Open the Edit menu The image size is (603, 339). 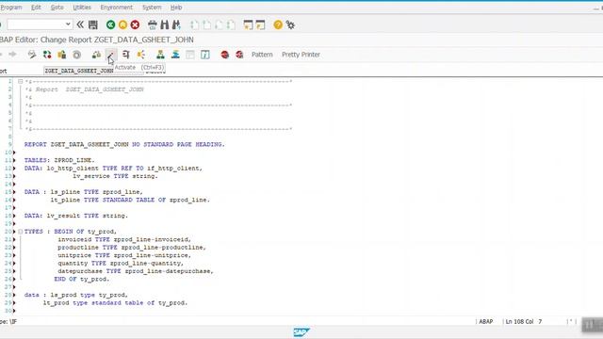pos(36,8)
